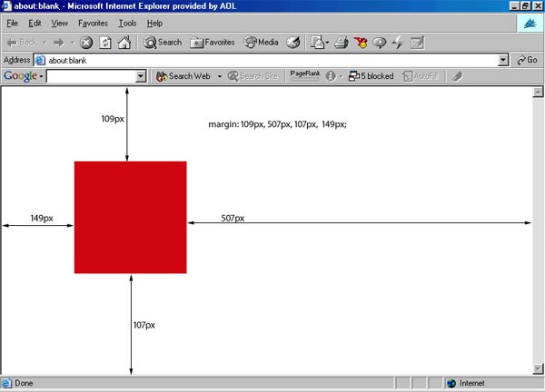Click the Refresh page icon
This screenshot has width=545, height=392.
pos(105,42)
